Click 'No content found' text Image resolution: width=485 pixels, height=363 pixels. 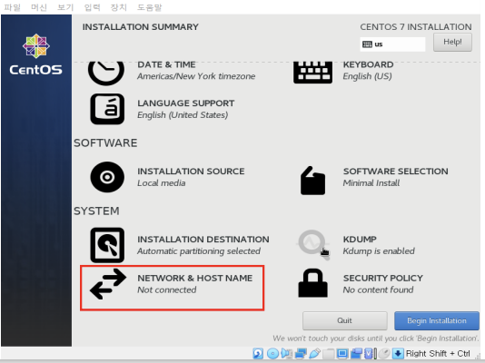tap(378, 289)
